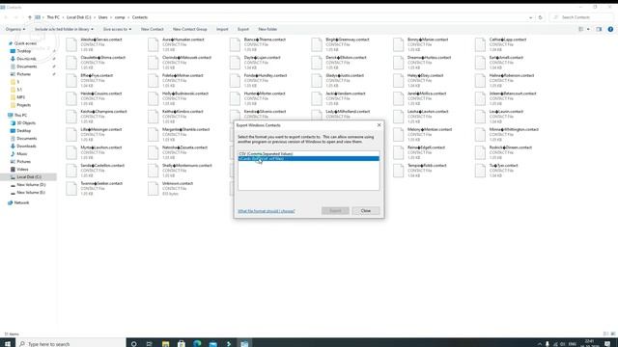
Task: Click New Contact Group in the toolbar
Action: (x=190, y=29)
